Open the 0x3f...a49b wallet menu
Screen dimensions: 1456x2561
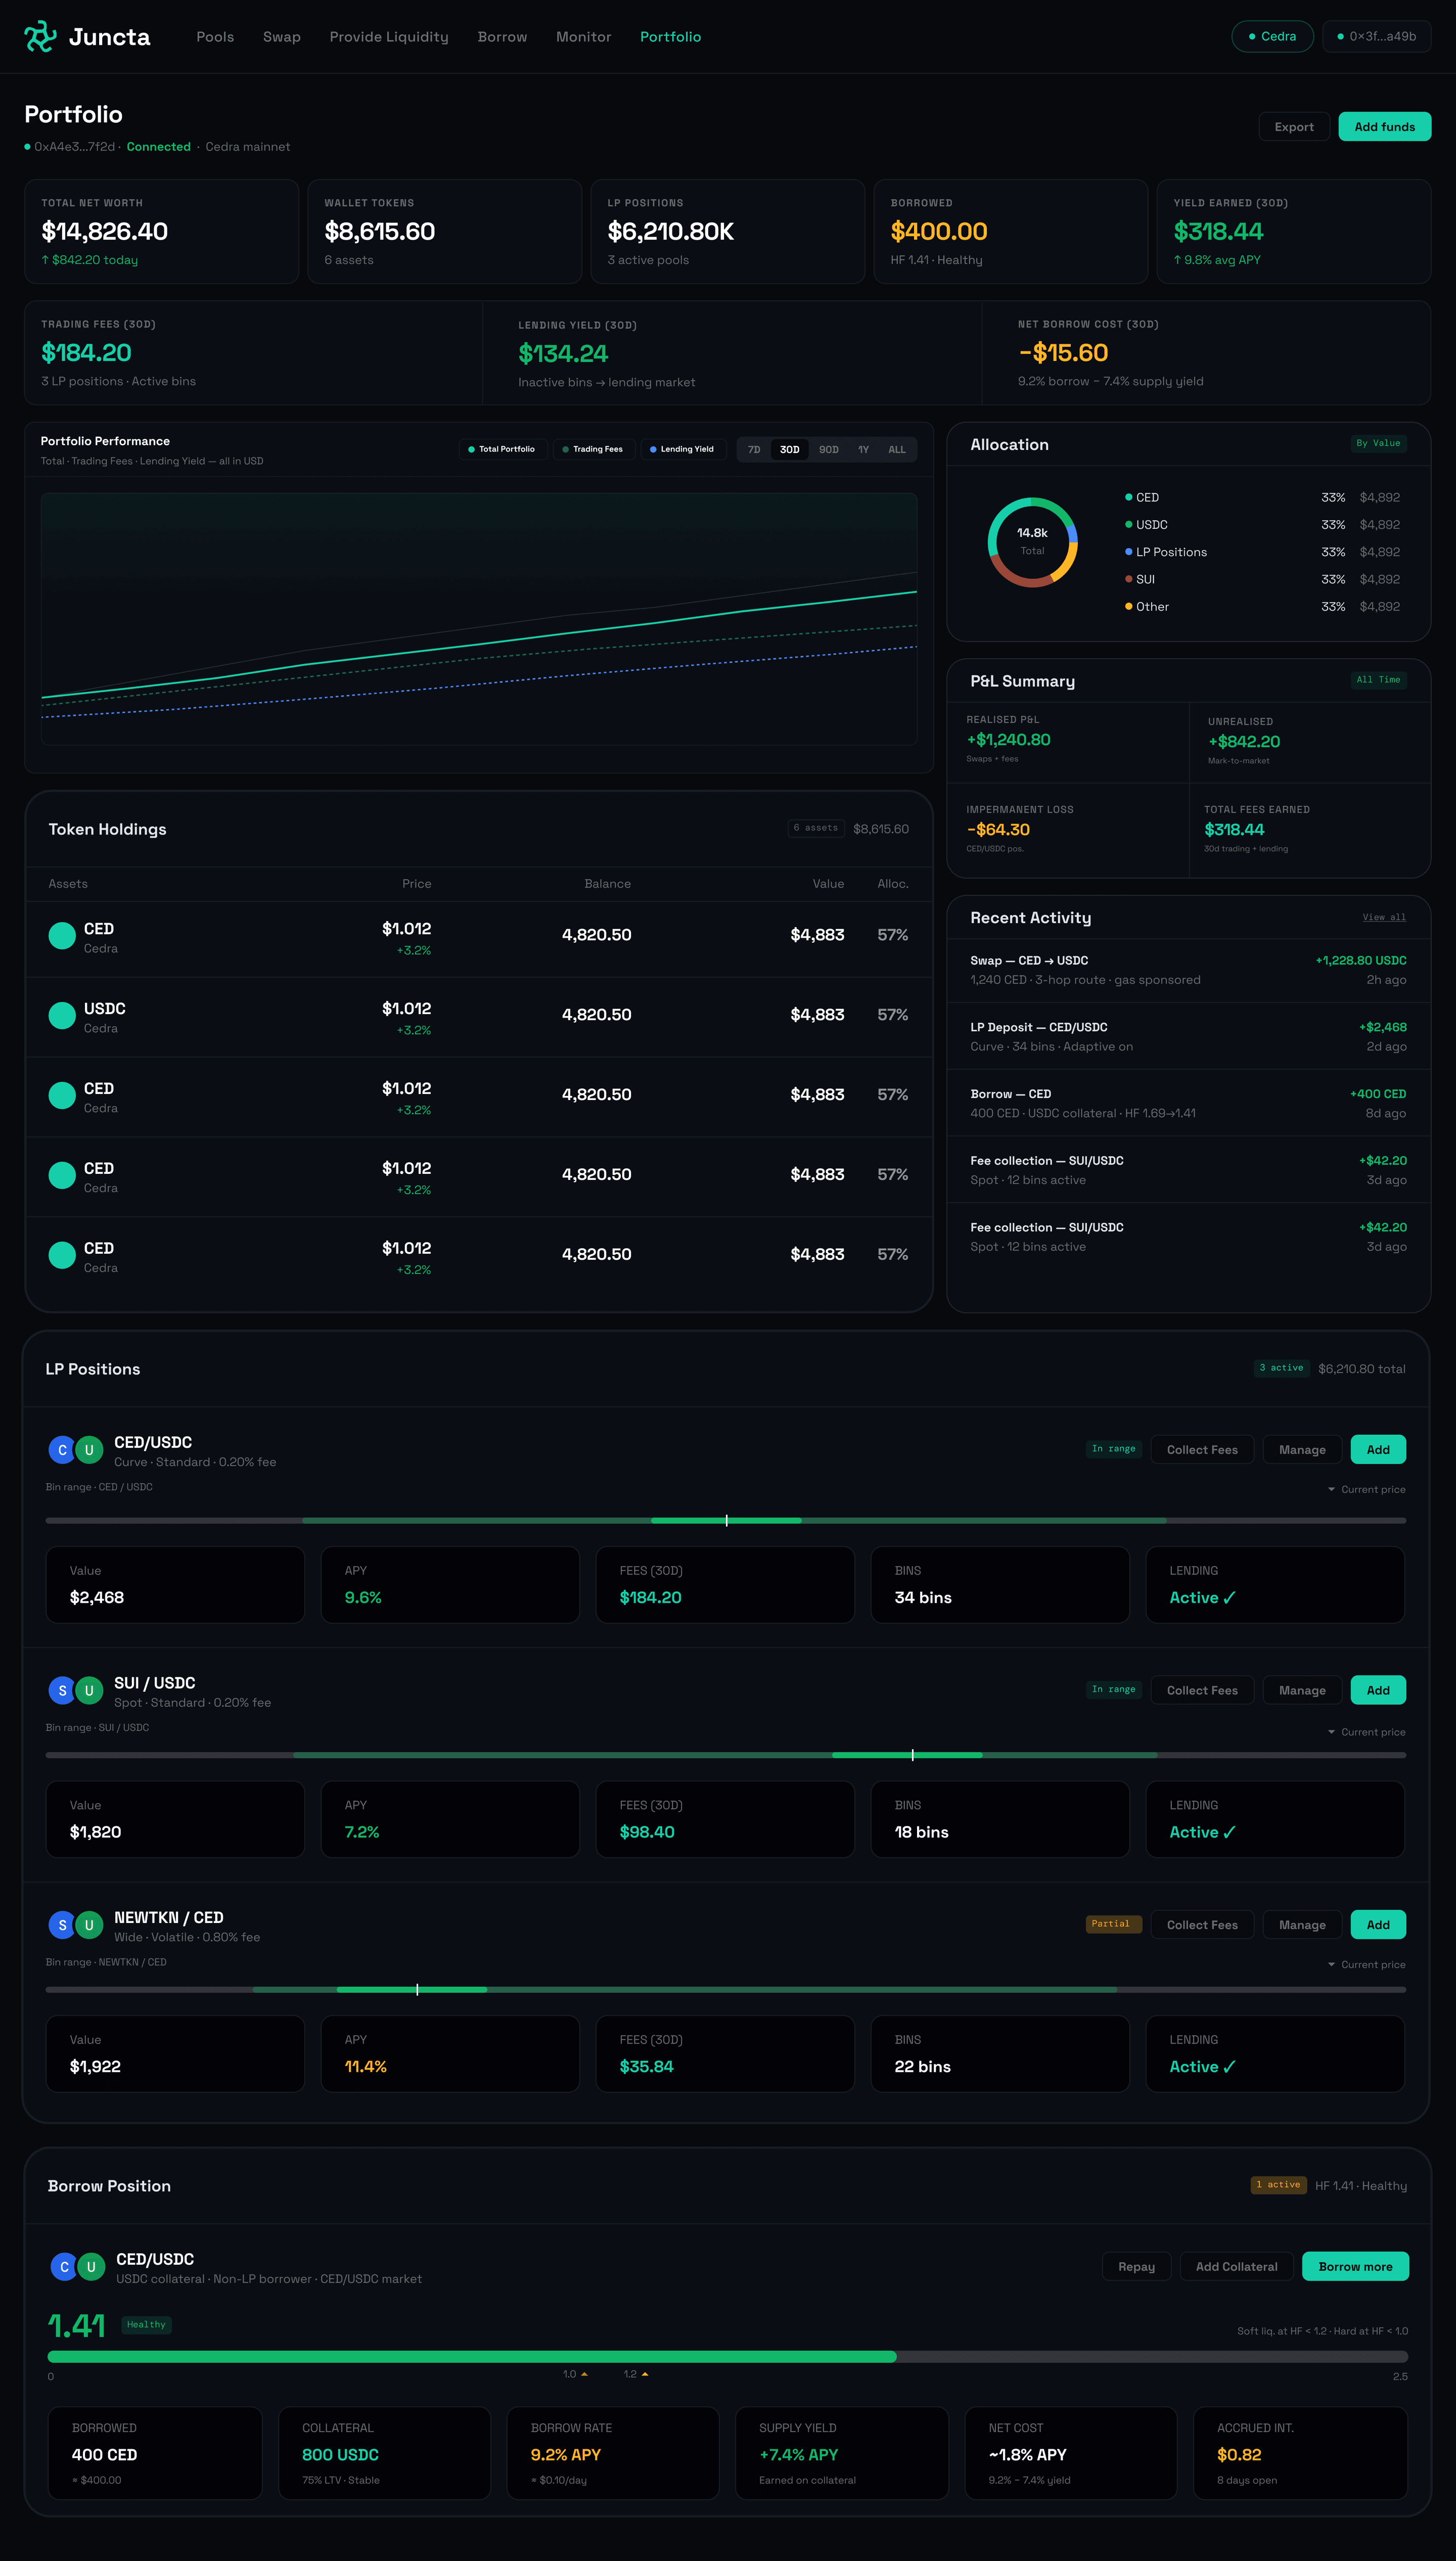coord(1376,36)
